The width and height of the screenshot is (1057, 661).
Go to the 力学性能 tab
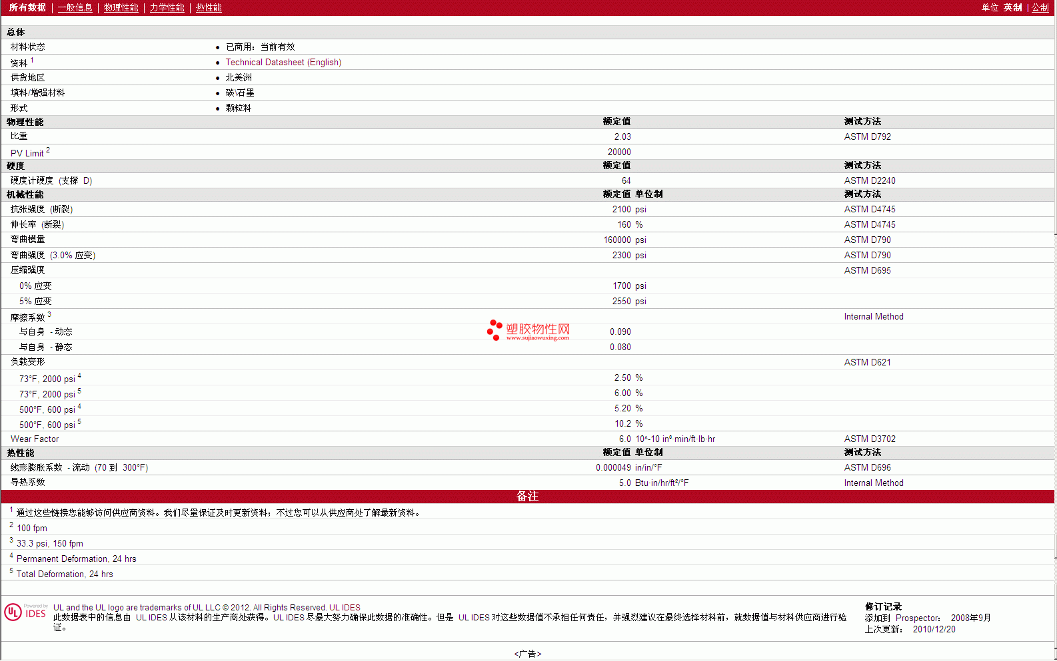pos(167,8)
